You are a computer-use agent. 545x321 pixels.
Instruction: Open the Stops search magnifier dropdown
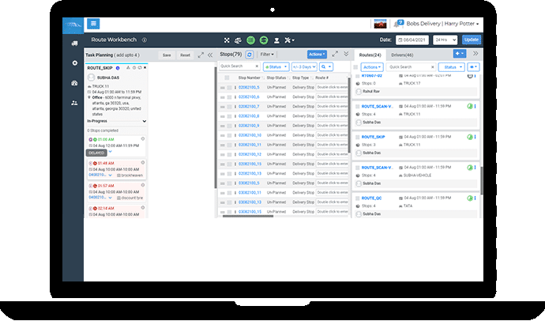(x=326, y=66)
